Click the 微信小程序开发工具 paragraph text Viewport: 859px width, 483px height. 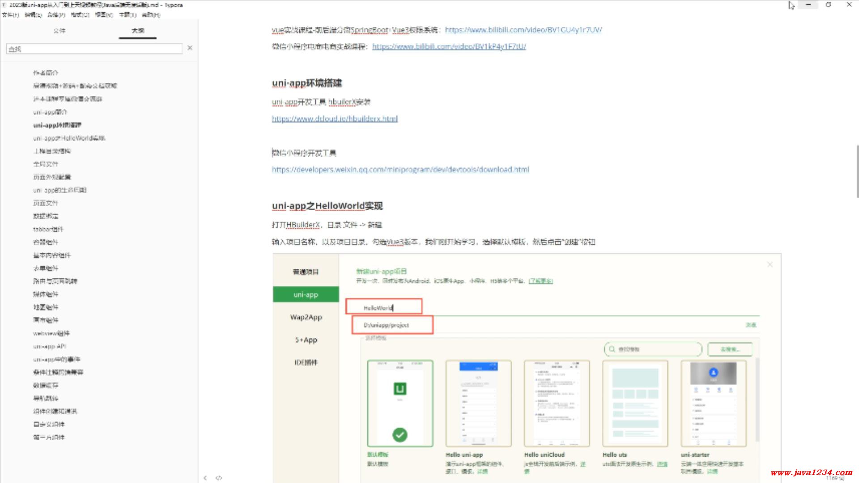point(304,153)
